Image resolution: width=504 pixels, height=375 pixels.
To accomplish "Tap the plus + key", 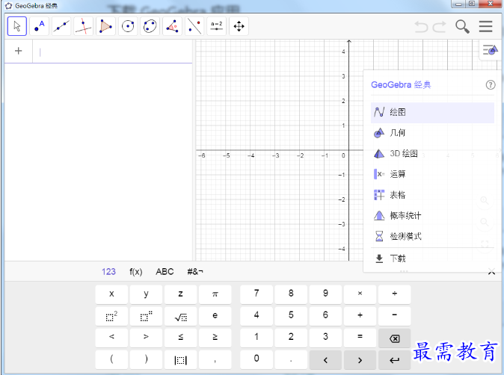I will pyautogui.click(x=360, y=316).
